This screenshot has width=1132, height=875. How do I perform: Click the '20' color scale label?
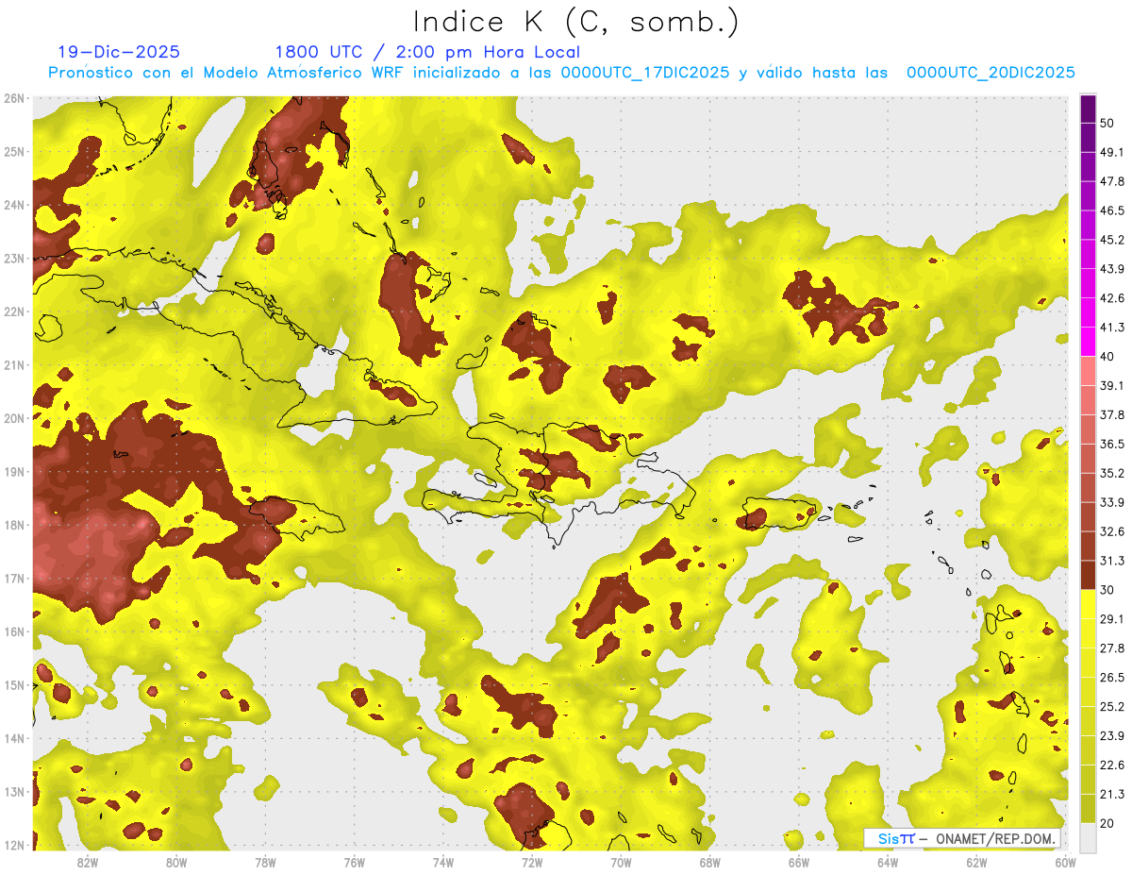pyautogui.click(x=1107, y=823)
